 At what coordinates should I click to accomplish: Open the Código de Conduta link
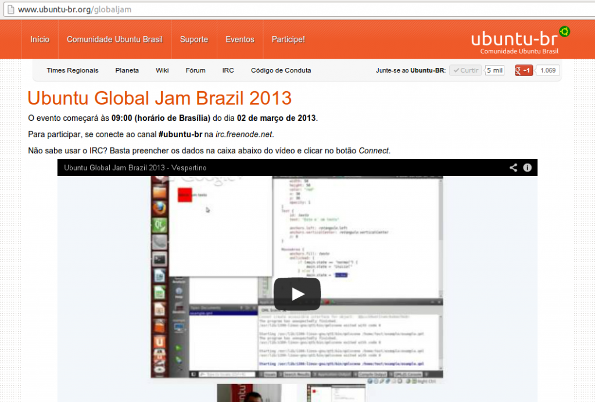(281, 70)
